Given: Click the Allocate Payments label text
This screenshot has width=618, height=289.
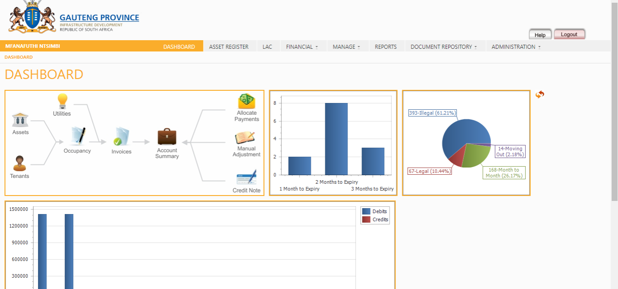Looking at the screenshot, I should click(x=247, y=116).
